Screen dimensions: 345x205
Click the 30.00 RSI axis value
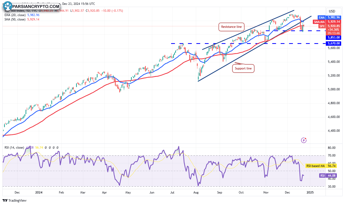(x=331, y=187)
